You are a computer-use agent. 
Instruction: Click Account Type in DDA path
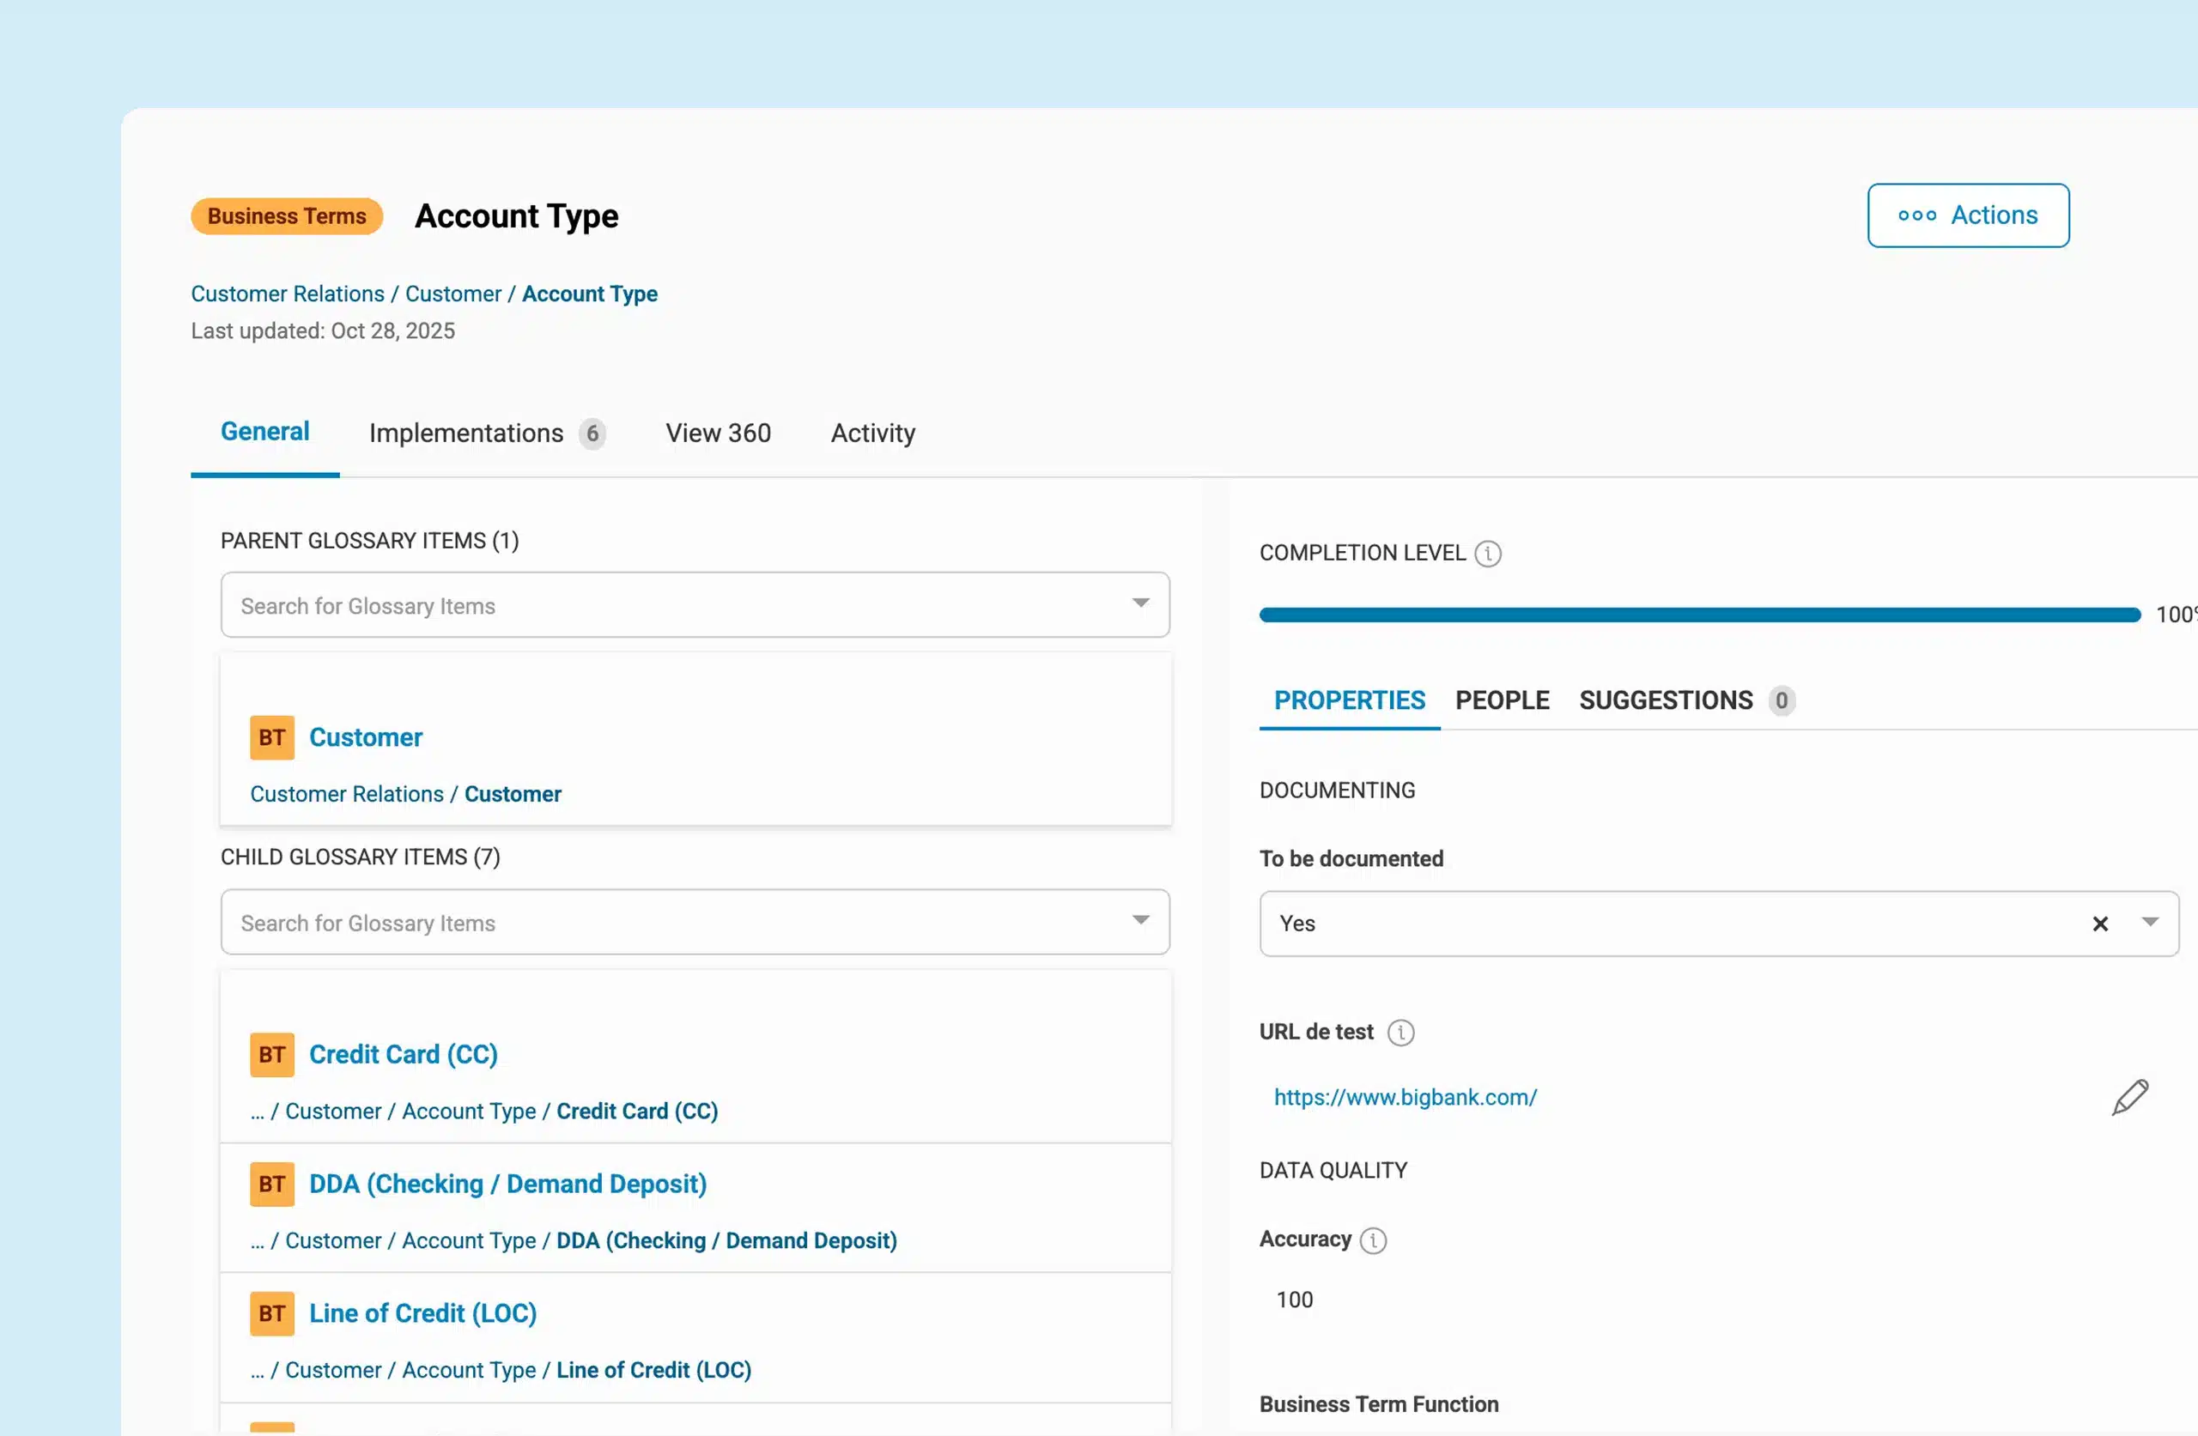coord(468,1240)
